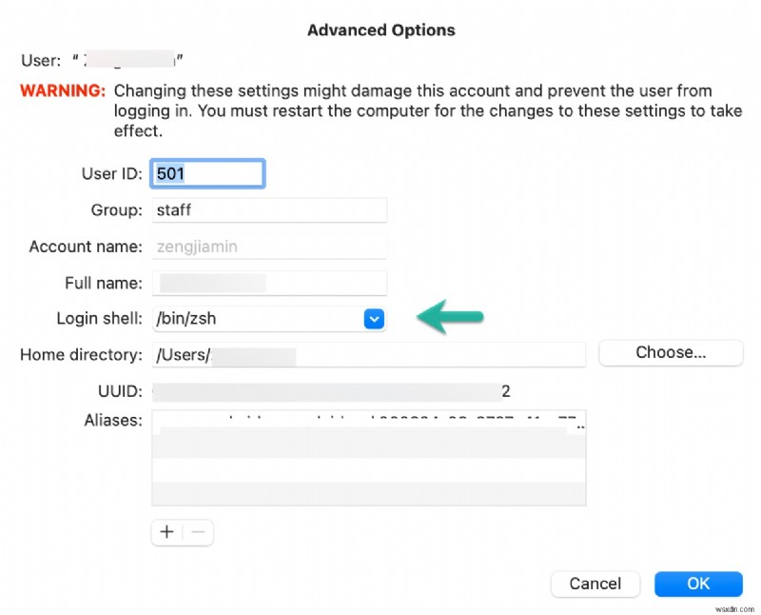The width and height of the screenshot is (761, 615).
Task: Click the minus button to remove alias
Action: tap(198, 532)
